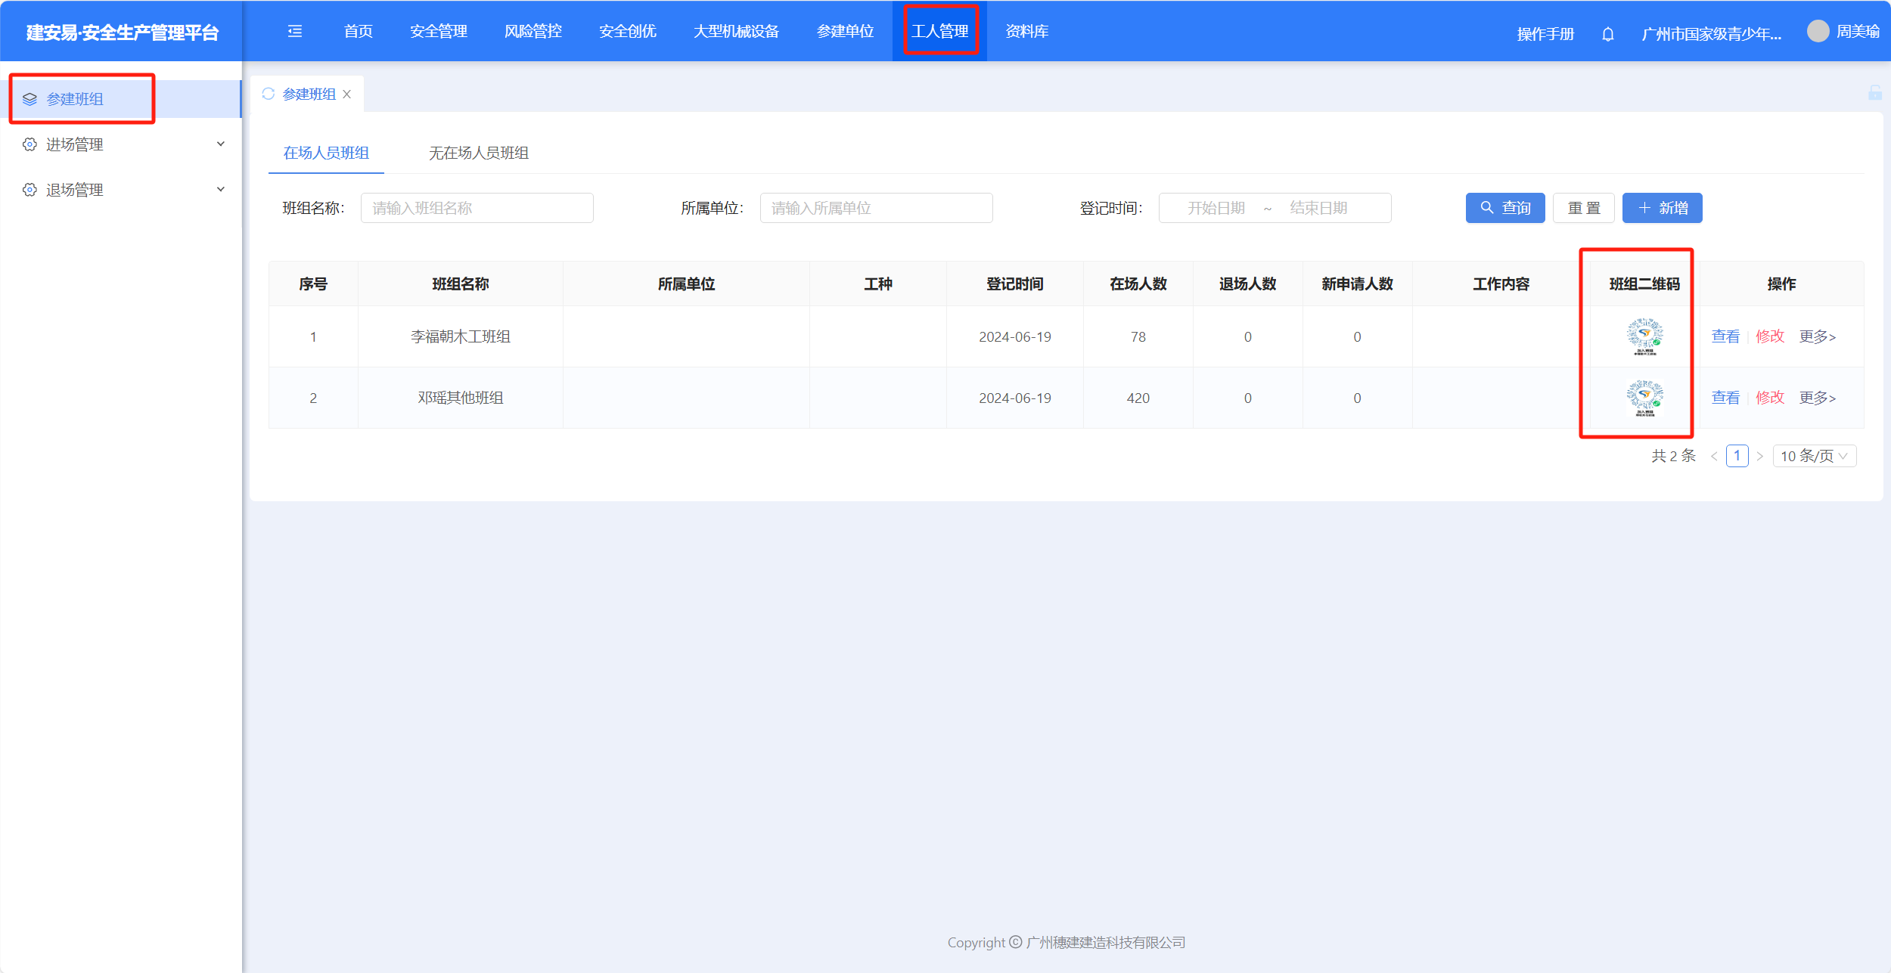Open QR code of 李福朝木工班组

click(1644, 336)
